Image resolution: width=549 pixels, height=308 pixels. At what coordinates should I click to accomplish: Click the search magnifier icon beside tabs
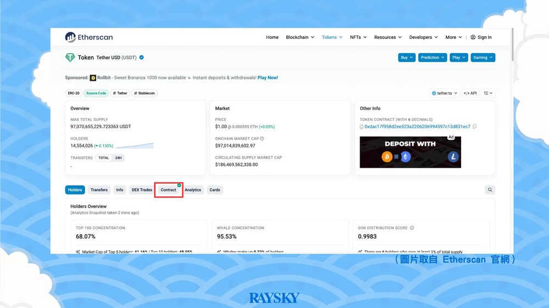[490, 190]
